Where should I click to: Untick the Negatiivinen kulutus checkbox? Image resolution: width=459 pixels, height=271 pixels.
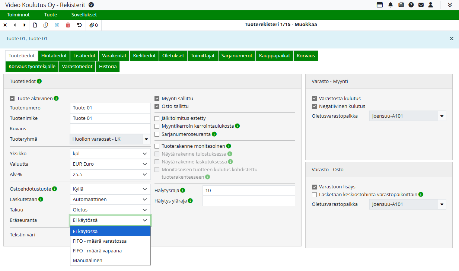[x=315, y=106]
